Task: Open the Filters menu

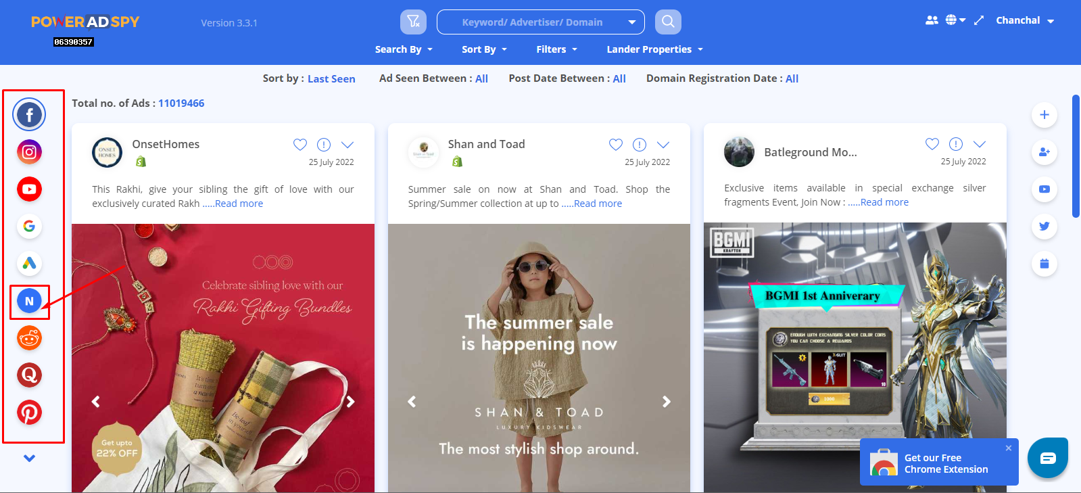Action: click(557, 49)
